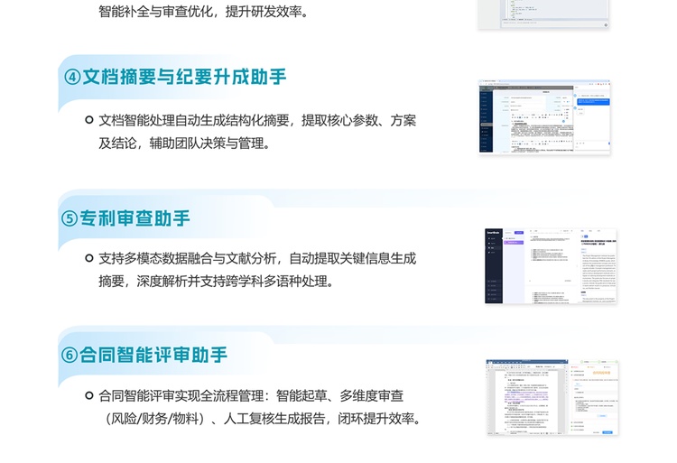Click the blue button in the contract review thumbnail
The height and width of the screenshot is (463, 677).
click(x=607, y=432)
